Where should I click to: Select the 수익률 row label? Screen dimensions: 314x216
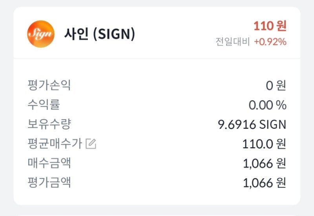tap(44, 105)
